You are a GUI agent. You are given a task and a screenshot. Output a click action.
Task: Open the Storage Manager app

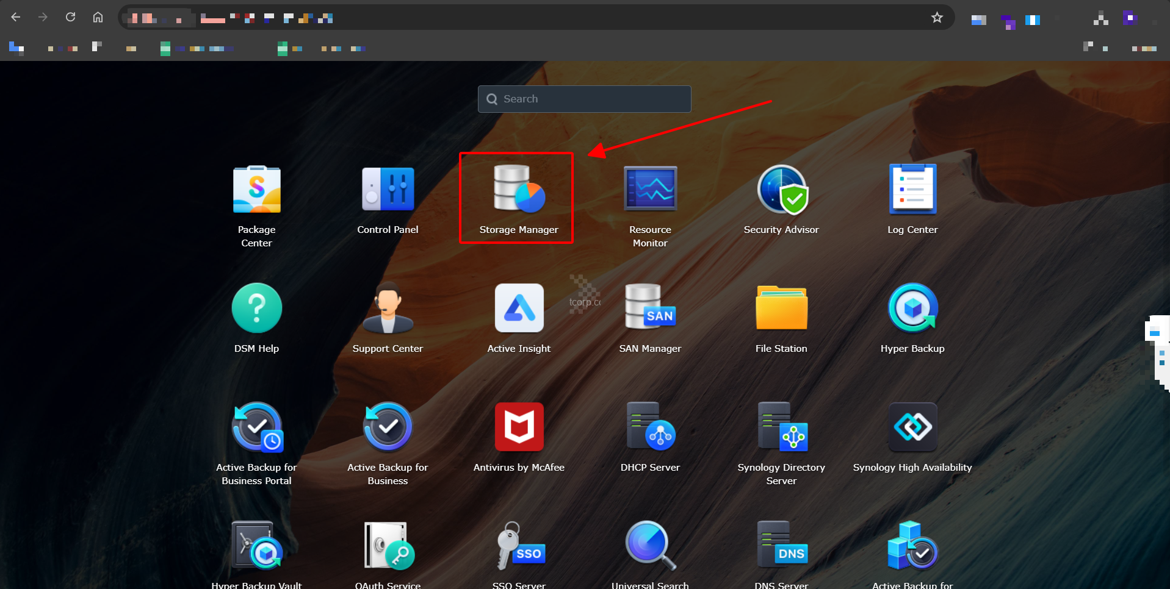519,190
